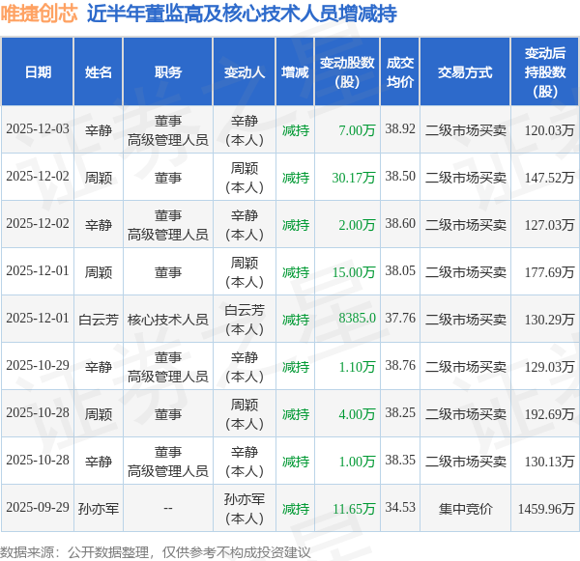Click the average price 38.50
580x561 pixels.
[x=400, y=177]
